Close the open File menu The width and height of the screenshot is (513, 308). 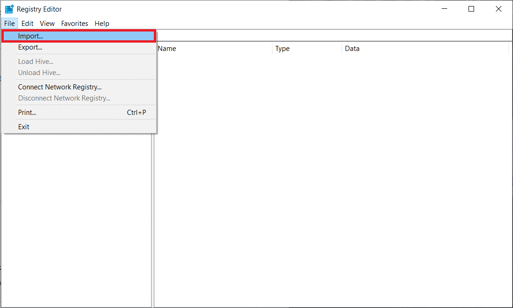pyautogui.click(x=9, y=24)
